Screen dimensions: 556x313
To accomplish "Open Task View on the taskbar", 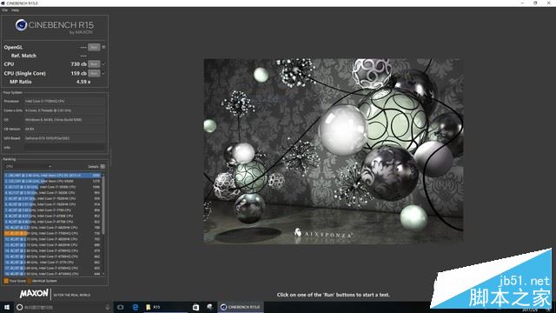I will pos(121,307).
